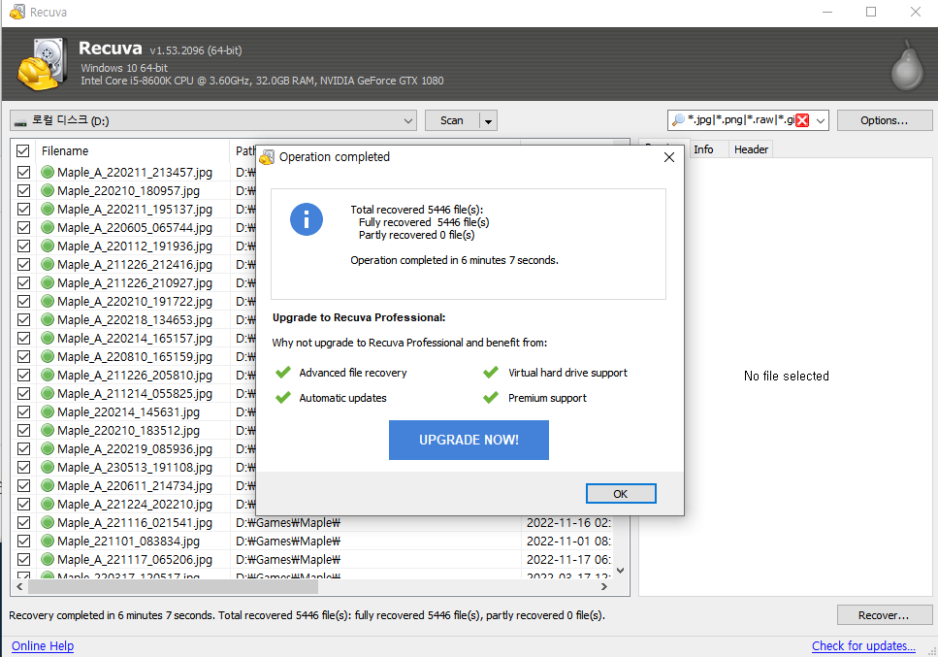Uncheck Maple_220210_183512.jpg checkbox
938x657 pixels.
(x=23, y=430)
